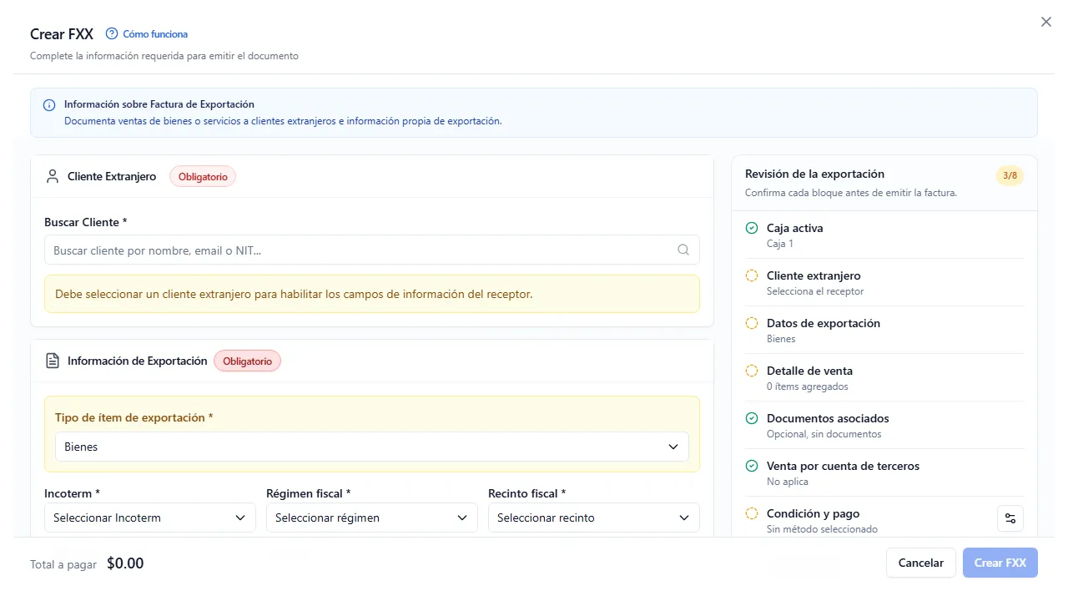Screen dimensions: 1068x601
Task: Click the document icon by Información de Exportación
Action: pyautogui.click(x=53, y=361)
